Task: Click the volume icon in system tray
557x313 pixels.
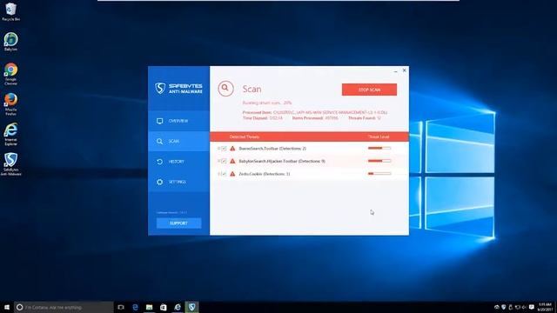Action: pyautogui.click(x=524, y=307)
